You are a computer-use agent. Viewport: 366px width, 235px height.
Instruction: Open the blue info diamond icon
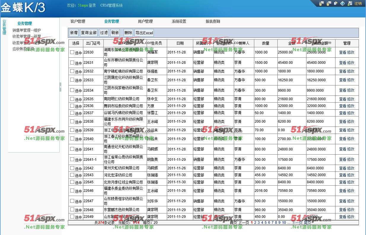[343, 4]
